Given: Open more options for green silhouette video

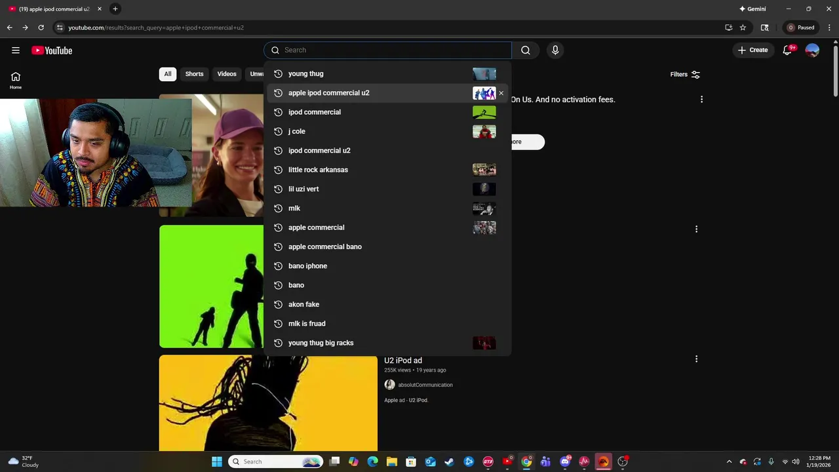Looking at the screenshot, I should 696,229.
